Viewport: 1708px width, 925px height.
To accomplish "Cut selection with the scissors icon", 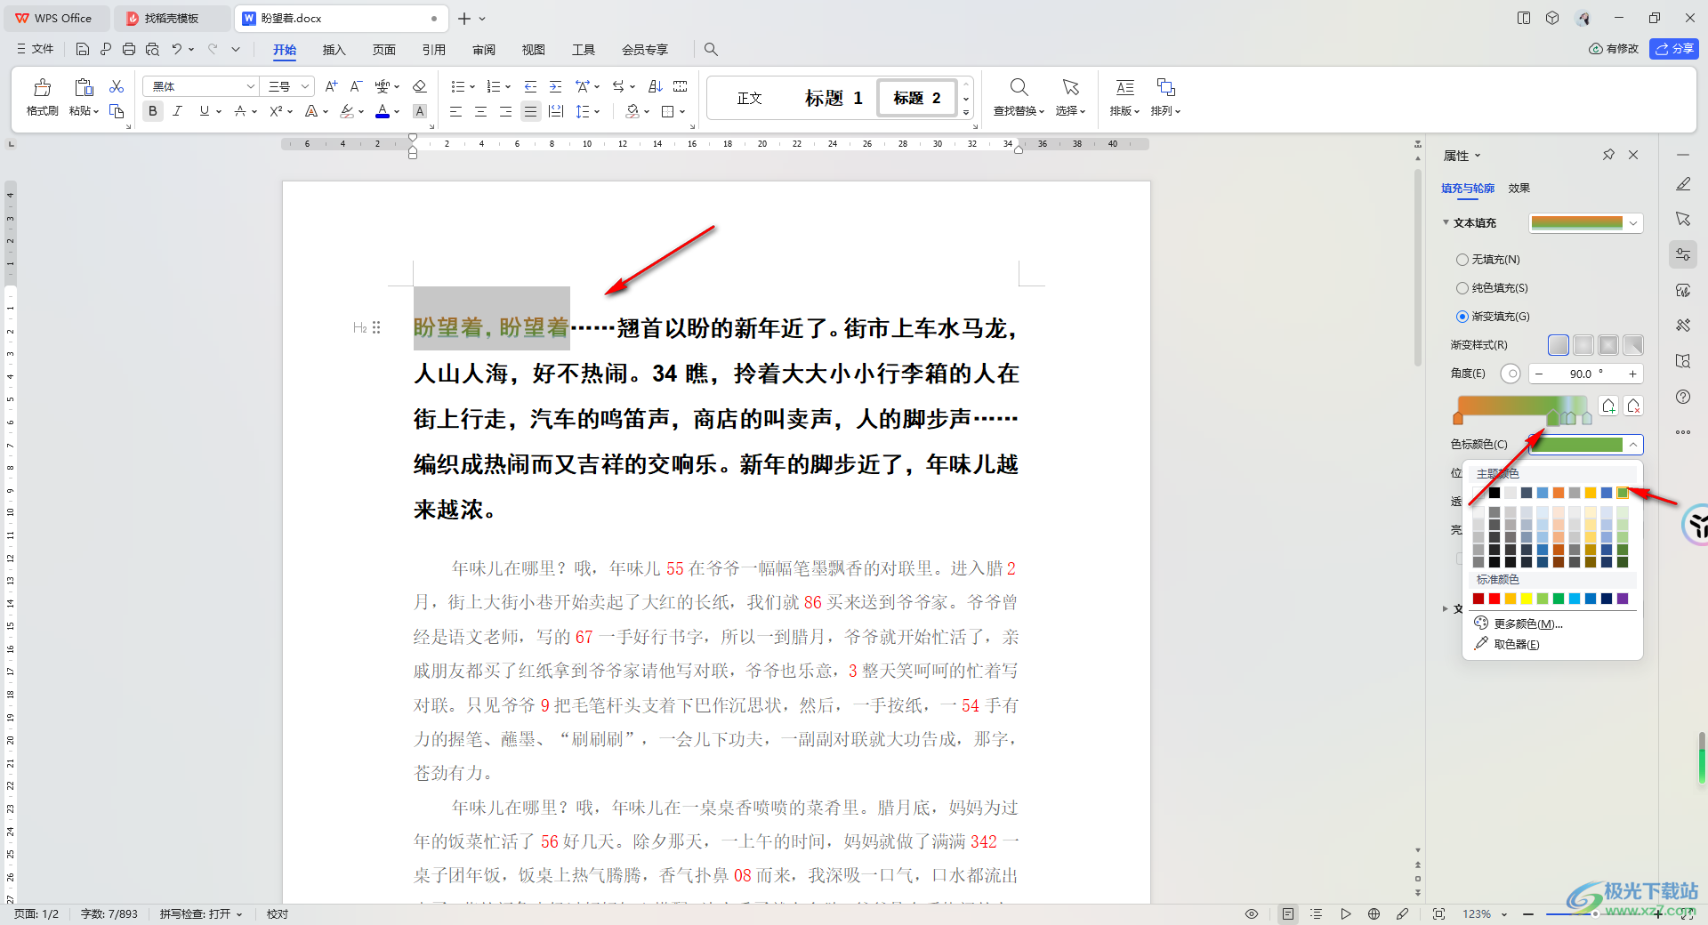I will pyautogui.click(x=117, y=86).
